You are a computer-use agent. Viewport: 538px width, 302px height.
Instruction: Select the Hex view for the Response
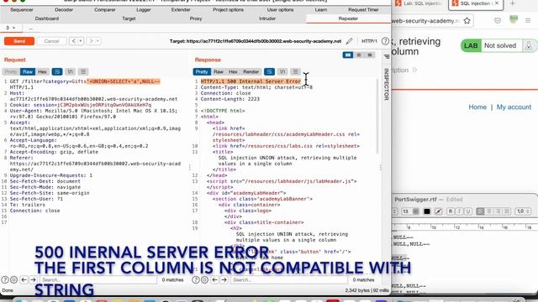pos(233,71)
